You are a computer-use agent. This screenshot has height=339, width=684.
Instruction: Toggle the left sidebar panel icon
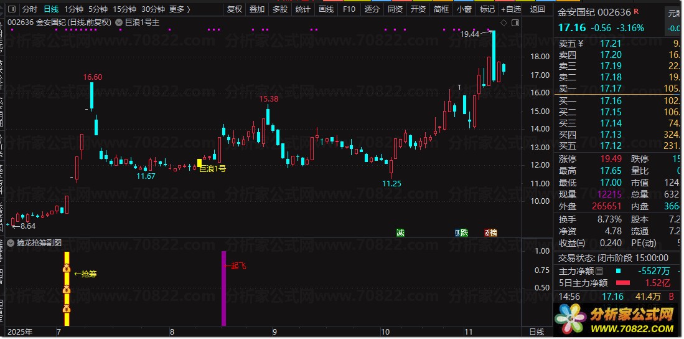click(x=12, y=9)
